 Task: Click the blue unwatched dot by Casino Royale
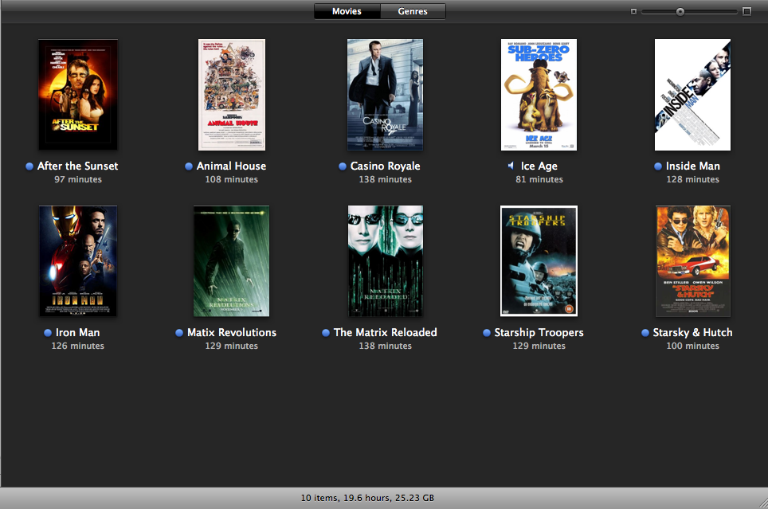click(343, 166)
